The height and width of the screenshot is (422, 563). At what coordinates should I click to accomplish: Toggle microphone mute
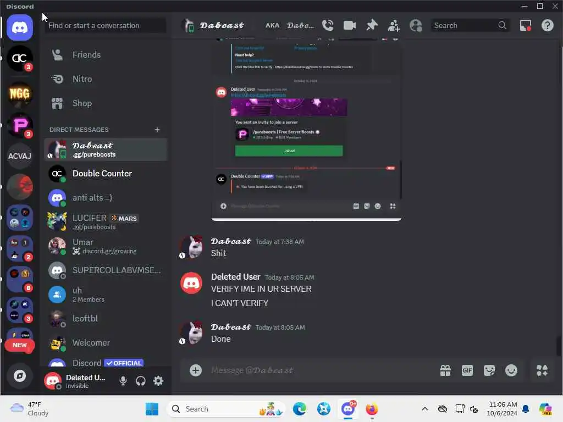tap(123, 381)
